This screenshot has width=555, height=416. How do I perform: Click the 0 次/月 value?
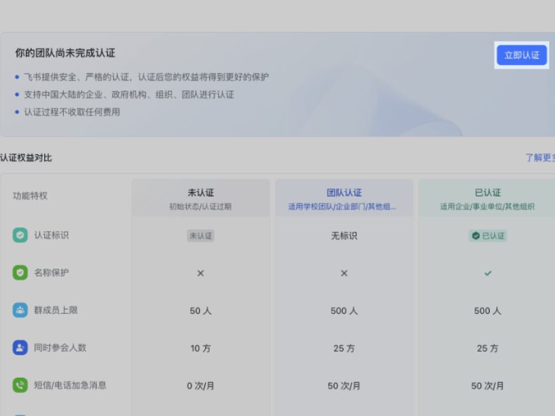pos(201,386)
